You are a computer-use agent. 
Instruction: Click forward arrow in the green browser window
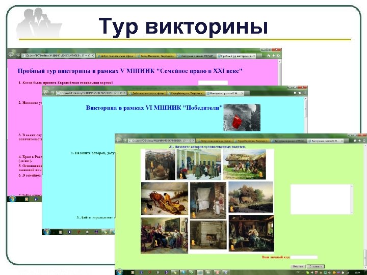pos(125,141)
